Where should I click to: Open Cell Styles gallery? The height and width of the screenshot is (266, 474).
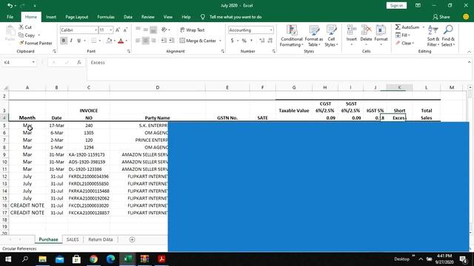coord(331,36)
